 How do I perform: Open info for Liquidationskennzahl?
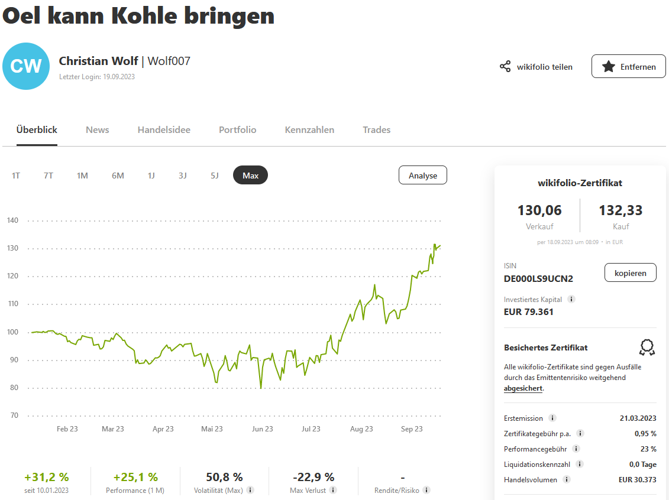pyautogui.click(x=580, y=464)
